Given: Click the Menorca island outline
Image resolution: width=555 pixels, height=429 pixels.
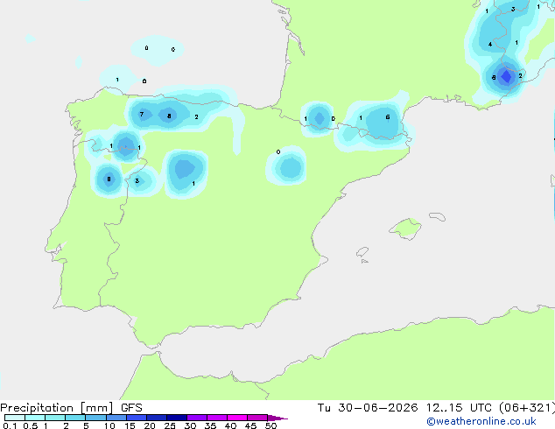Looking at the screenshot, I should point(437,216).
